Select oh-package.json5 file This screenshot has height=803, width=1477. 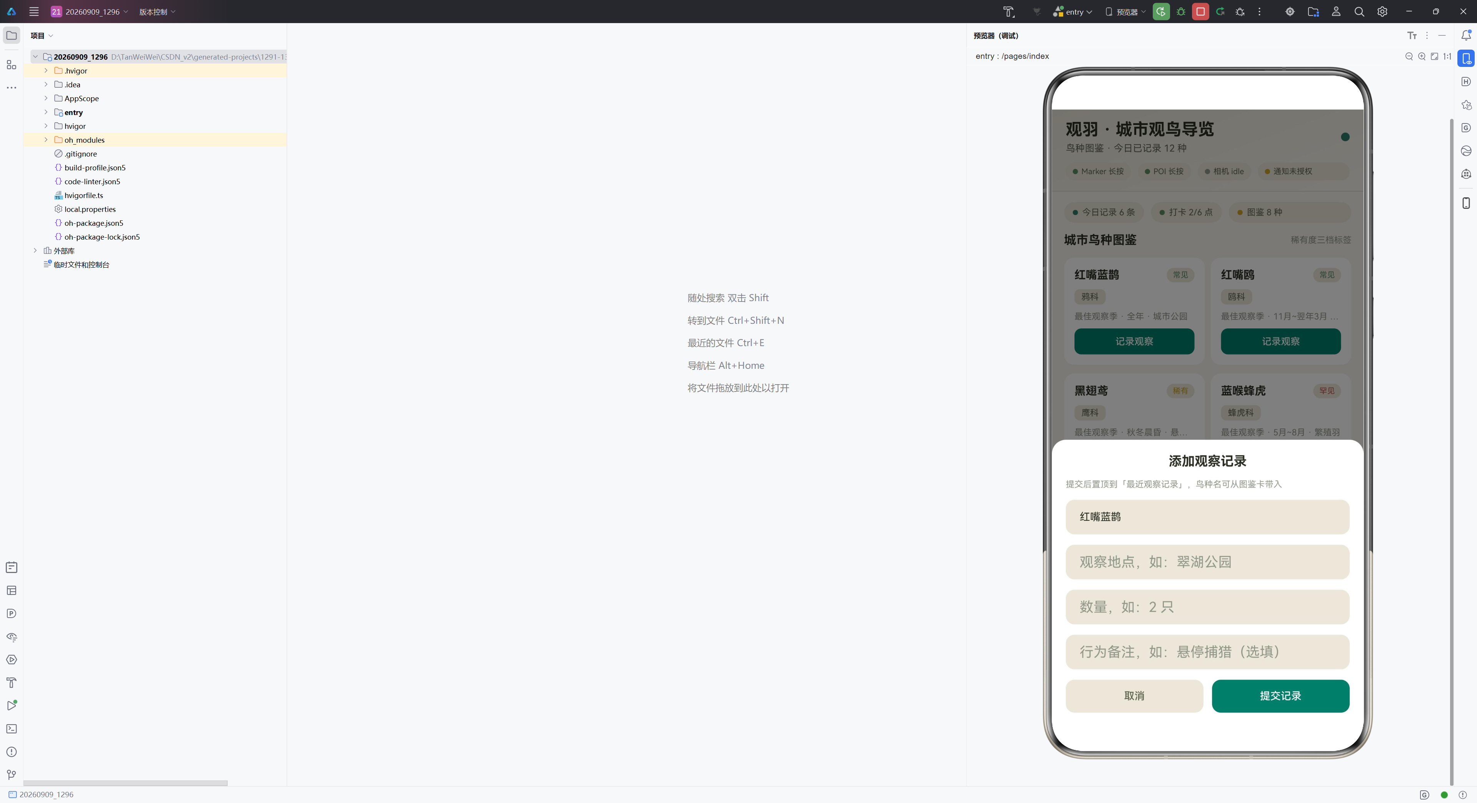[x=93, y=223]
